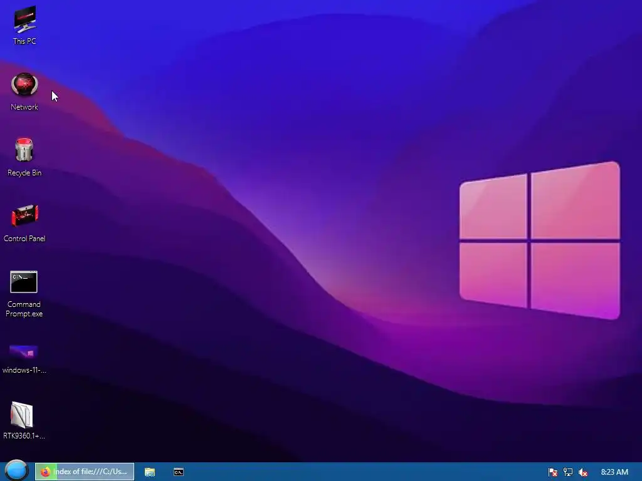Switch to Firefox Index of file taskbar button
The width and height of the screenshot is (642, 481).
[85, 472]
